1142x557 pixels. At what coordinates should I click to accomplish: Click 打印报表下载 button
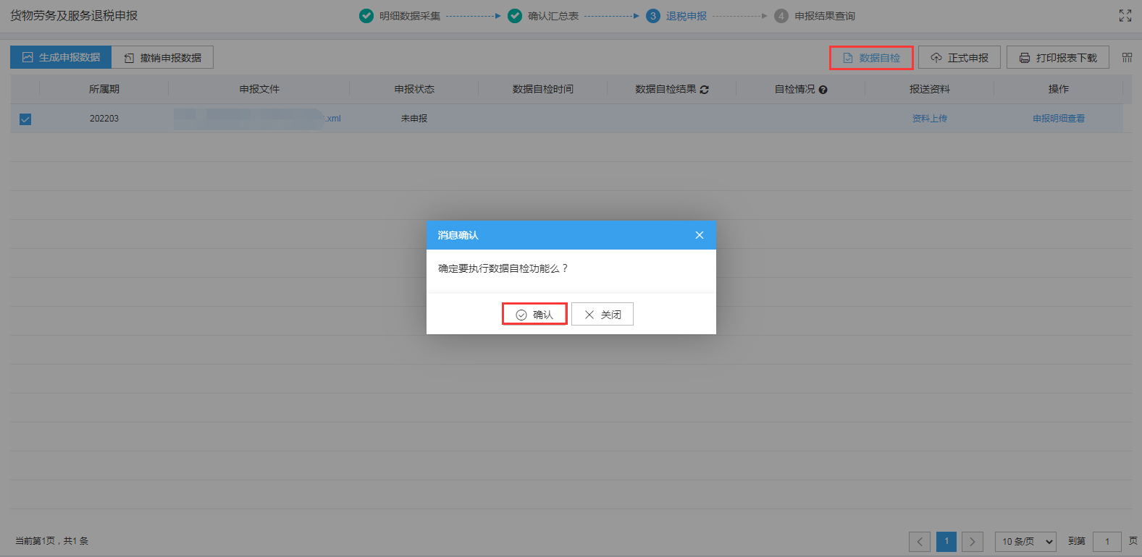click(x=1058, y=57)
